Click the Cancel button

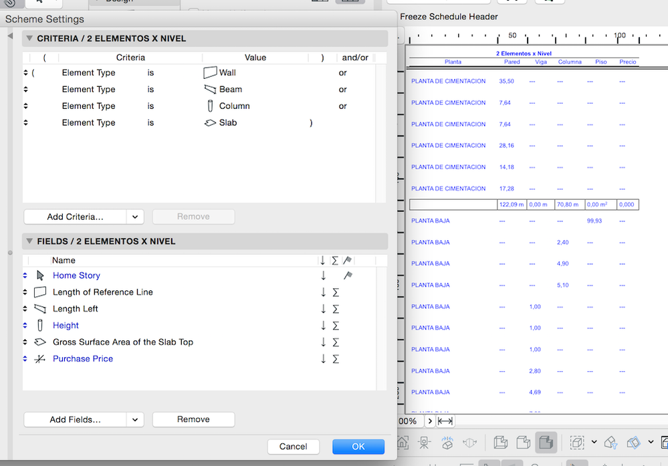[293, 447]
